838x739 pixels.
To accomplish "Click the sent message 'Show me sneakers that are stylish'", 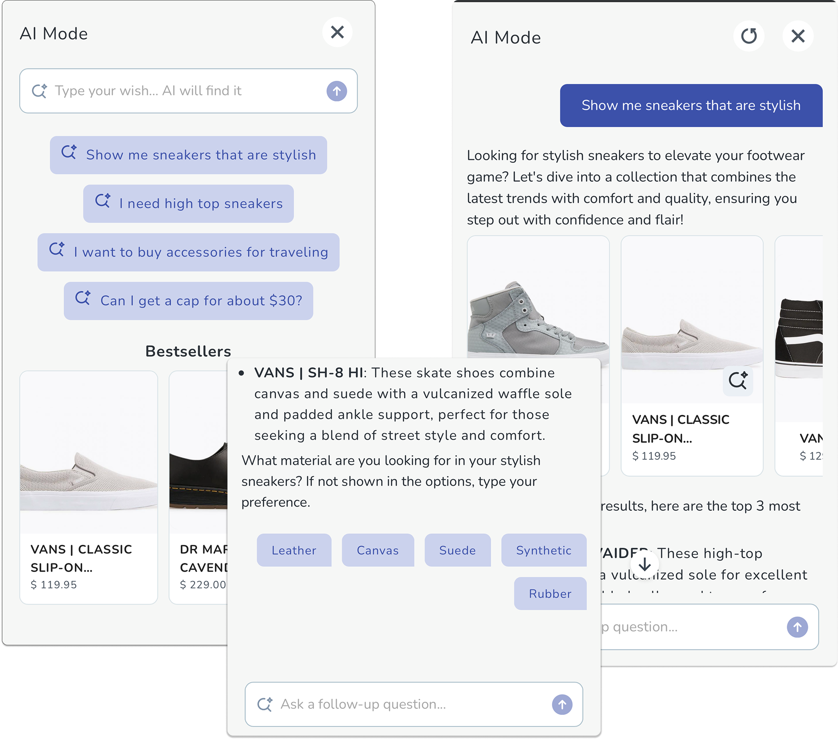I will [x=691, y=106].
